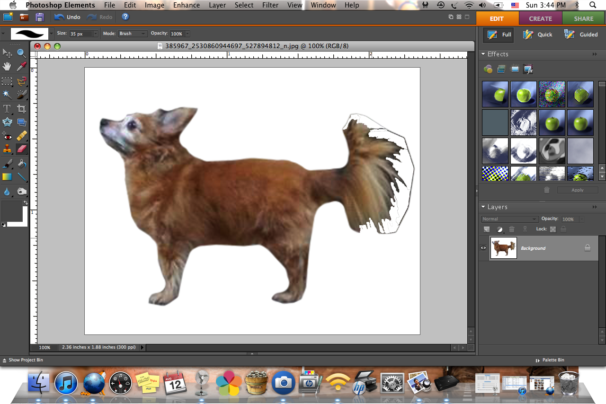Click the Undo button
This screenshot has width=606, height=404.
point(67,17)
